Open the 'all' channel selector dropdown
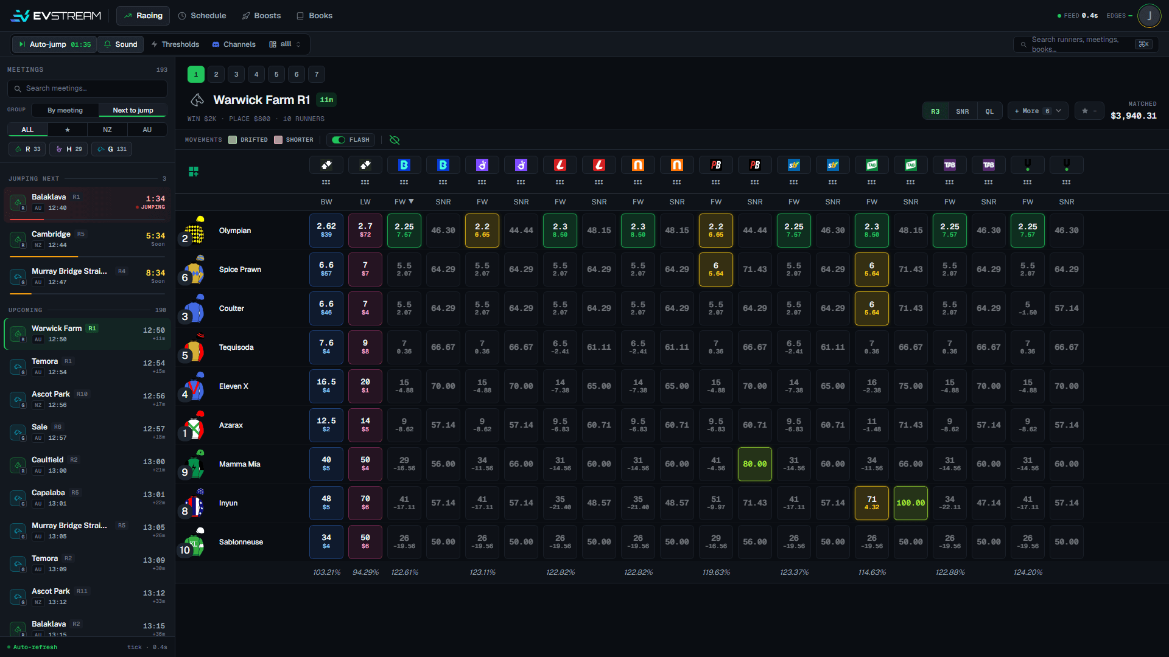 point(285,44)
